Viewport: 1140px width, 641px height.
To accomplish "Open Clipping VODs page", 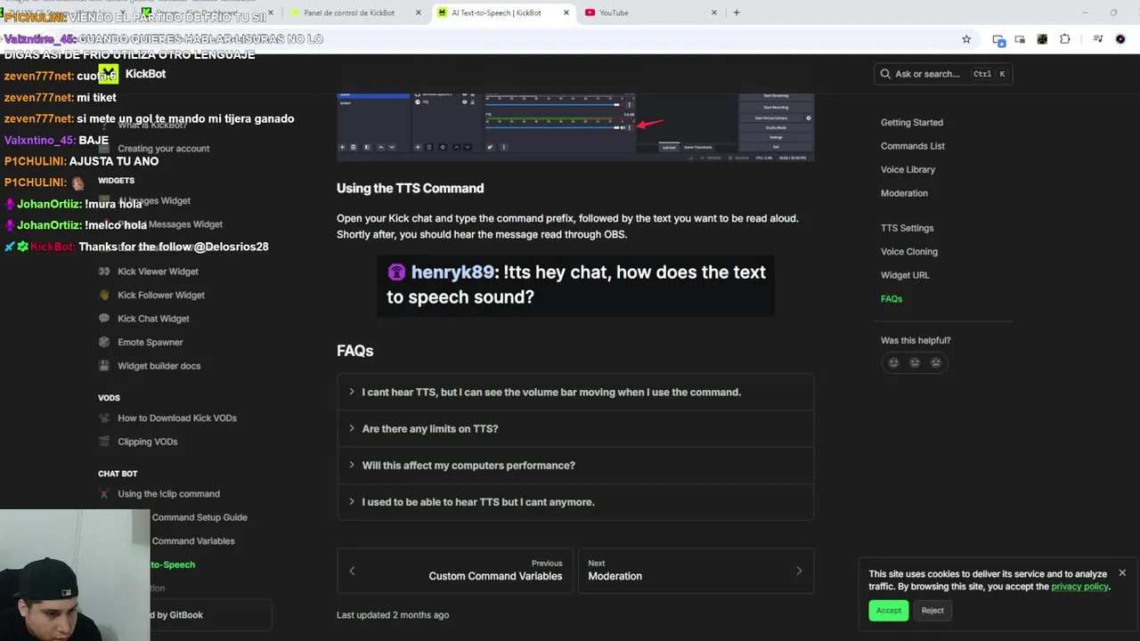I will point(147,442).
